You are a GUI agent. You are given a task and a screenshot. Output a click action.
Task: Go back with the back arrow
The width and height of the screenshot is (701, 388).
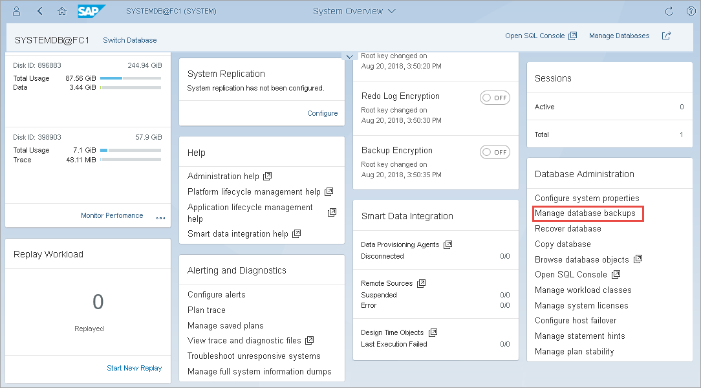click(40, 11)
